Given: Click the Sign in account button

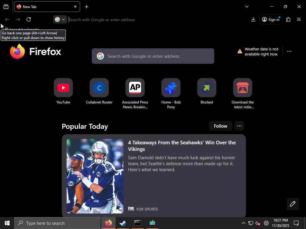Looking at the screenshot, I should pyautogui.click(x=271, y=19).
